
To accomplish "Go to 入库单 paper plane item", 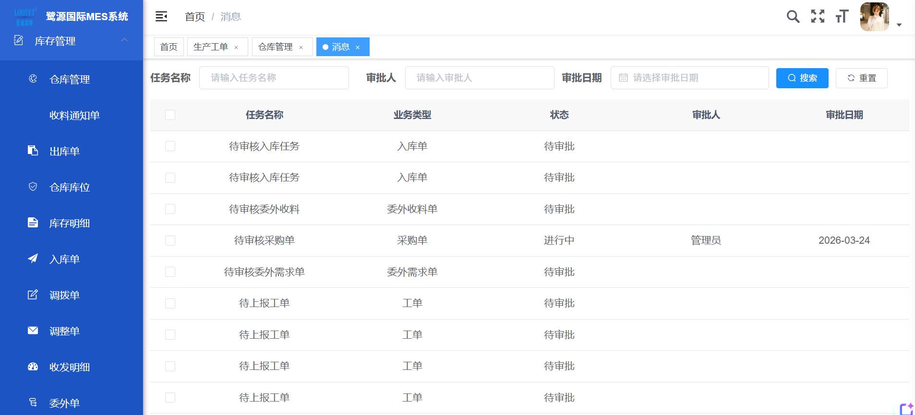I will pos(64,260).
